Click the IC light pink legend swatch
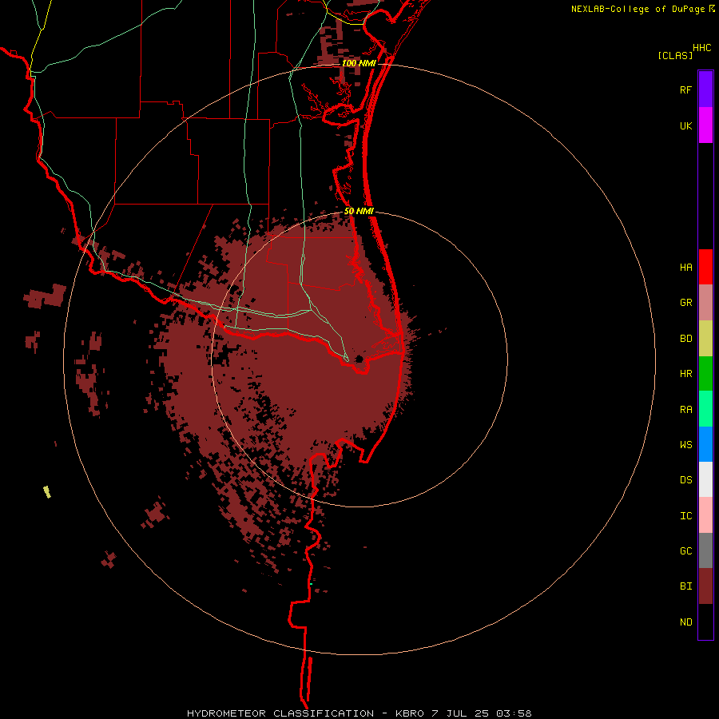Image resolution: width=719 pixels, height=719 pixels. [x=705, y=515]
